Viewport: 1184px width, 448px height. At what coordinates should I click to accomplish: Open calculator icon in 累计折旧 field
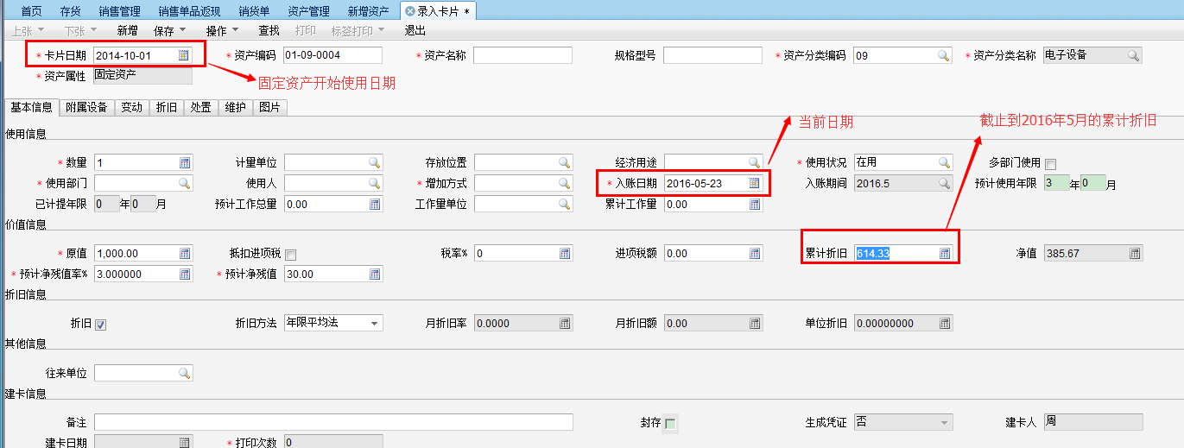[x=945, y=254]
